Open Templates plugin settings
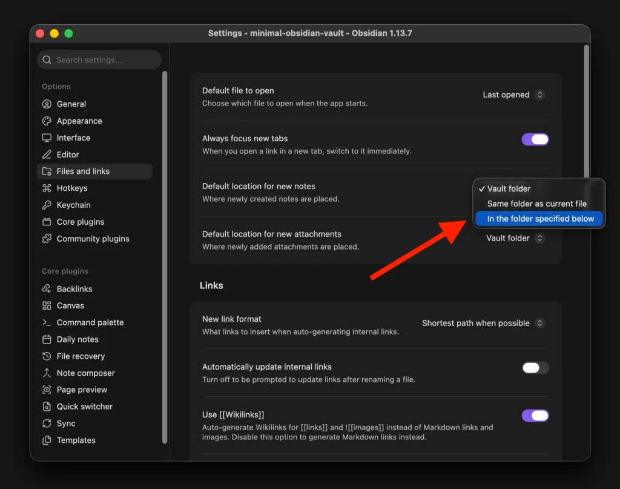 [94, 441]
